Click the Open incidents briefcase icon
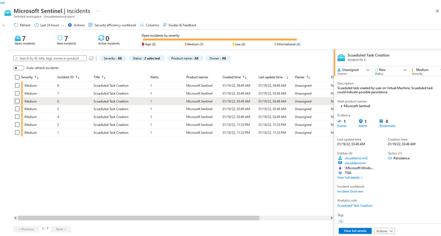This screenshot has width=441, height=236. [x=18, y=38]
